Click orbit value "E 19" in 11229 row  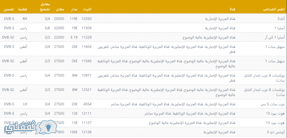74,37
